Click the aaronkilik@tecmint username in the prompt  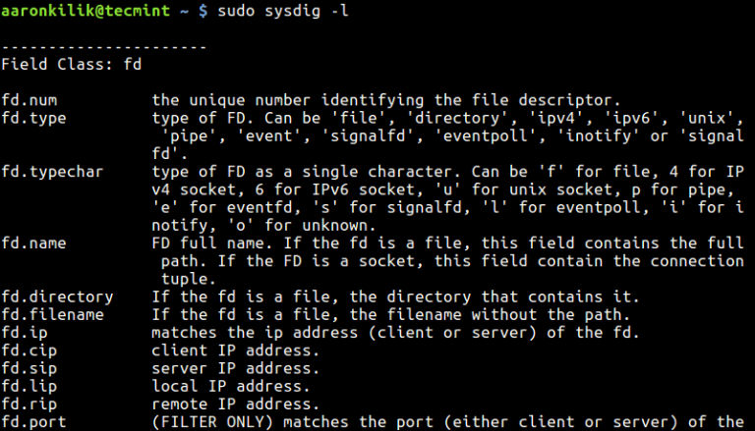point(79,11)
